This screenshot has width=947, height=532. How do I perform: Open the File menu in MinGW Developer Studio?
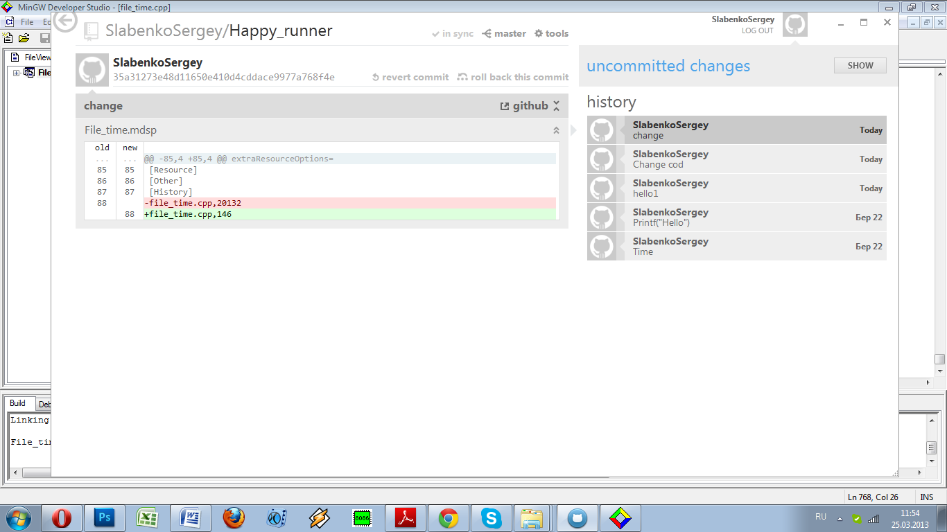[x=27, y=22]
